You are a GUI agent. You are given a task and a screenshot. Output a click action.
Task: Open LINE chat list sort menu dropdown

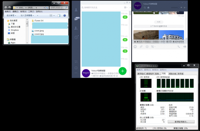pyautogui.click(x=126, y=8)
